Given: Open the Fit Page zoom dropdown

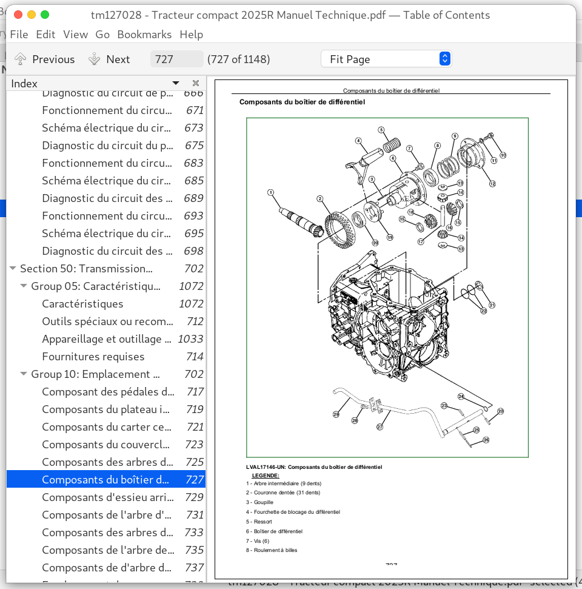Looking at the screenshot, I should coord(386,59).
